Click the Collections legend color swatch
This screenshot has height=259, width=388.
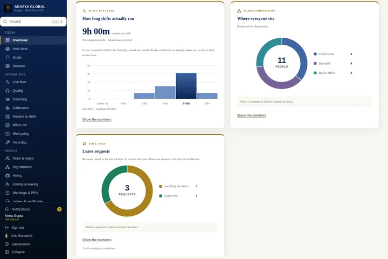point(315,54)
